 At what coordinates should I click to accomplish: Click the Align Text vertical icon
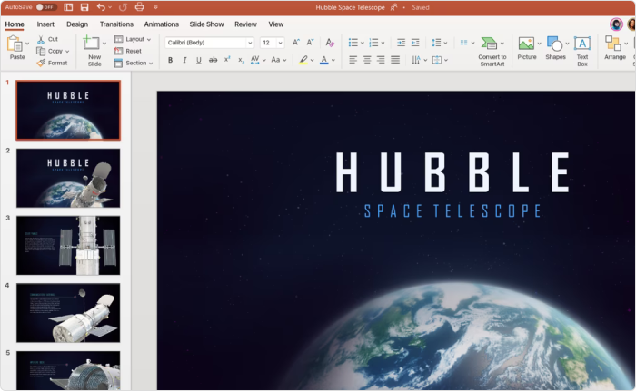pyautogui.click(x=437, y=60)
